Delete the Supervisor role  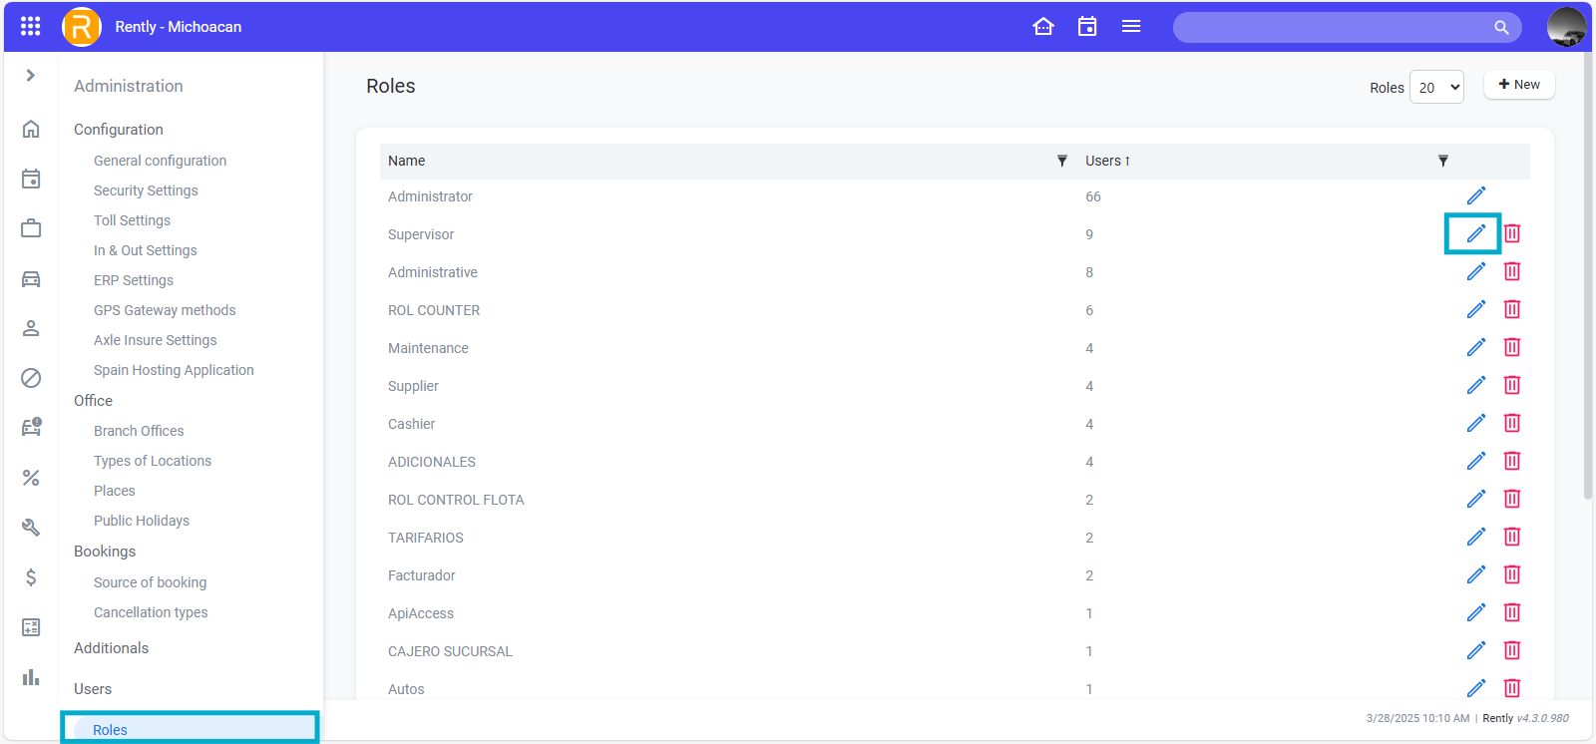(x=1512, y=233)
